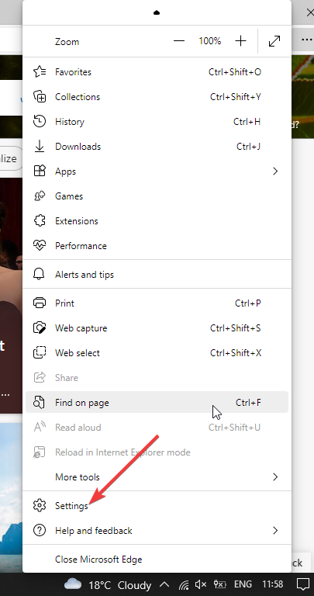The width and height of the screenshot is (314, 596).
Task: Click the Favorites star icon
Action: pos(40,72)
